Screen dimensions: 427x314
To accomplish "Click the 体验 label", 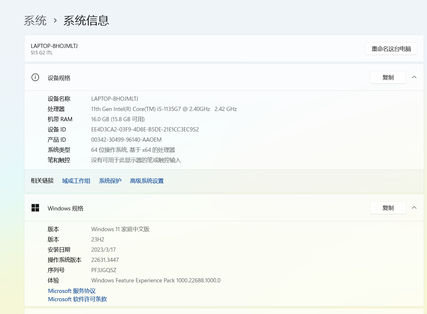I will click(53, 280).
